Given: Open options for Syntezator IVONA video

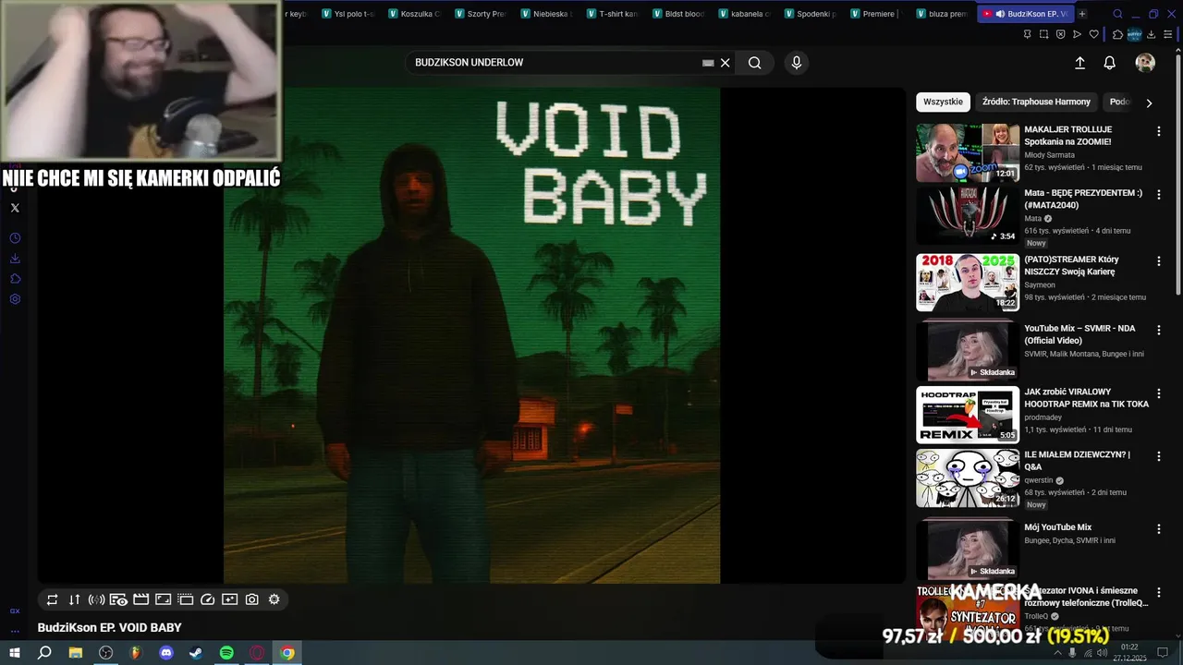Looking at the screenshot, I should click(1159, 592).
